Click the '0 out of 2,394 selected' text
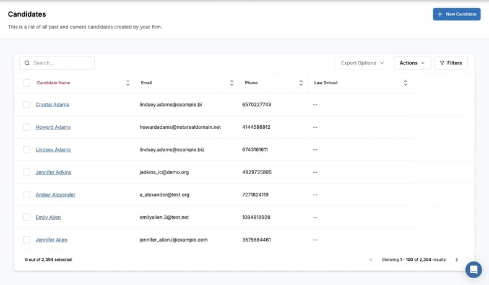This screenshot has width=489, height=285. (x=48, y=260)
